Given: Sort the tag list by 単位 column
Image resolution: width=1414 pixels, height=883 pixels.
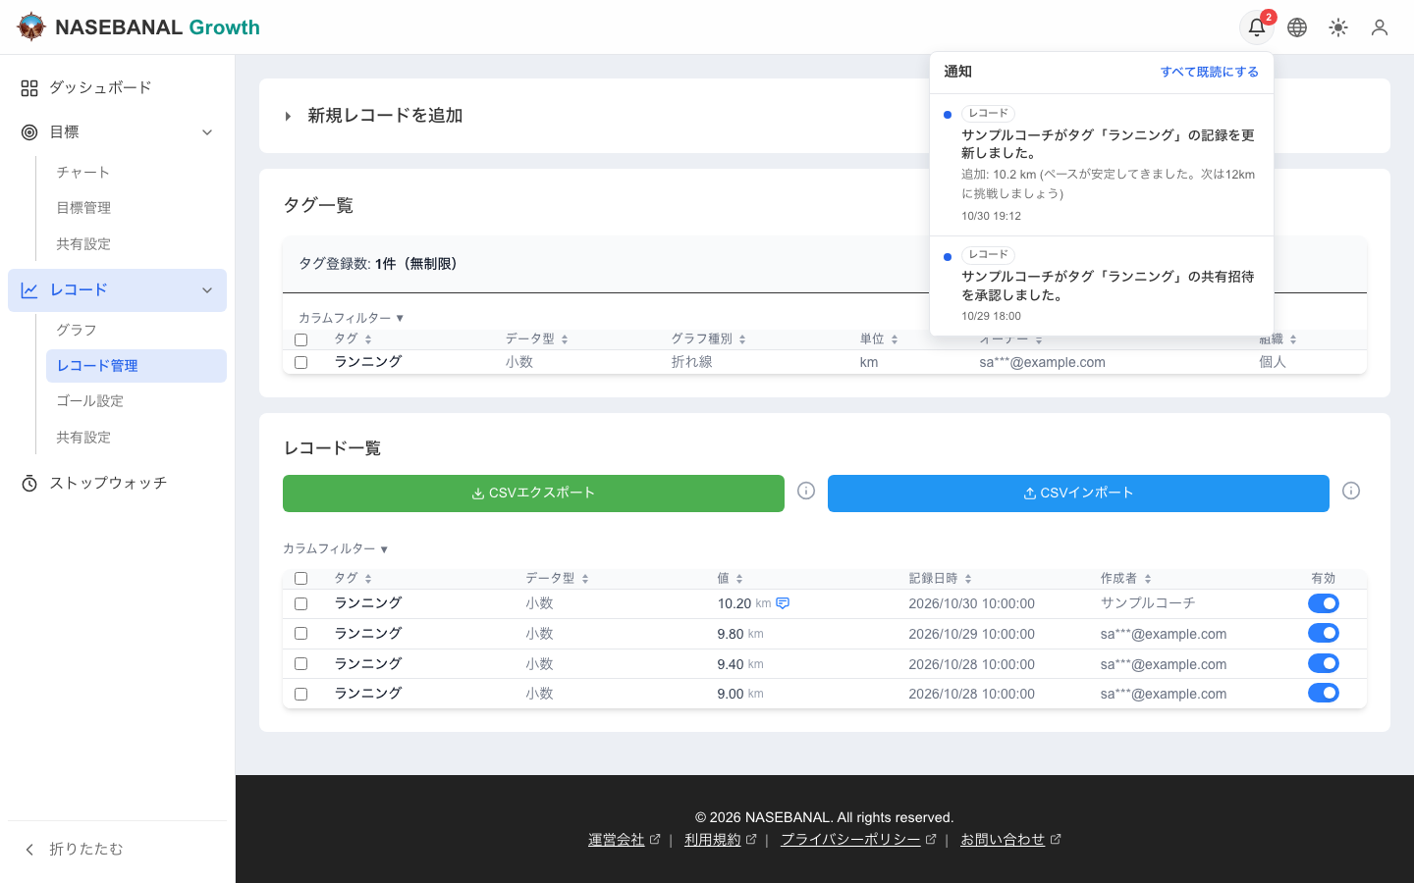Looking at the screenshot, I should point(879,338).
